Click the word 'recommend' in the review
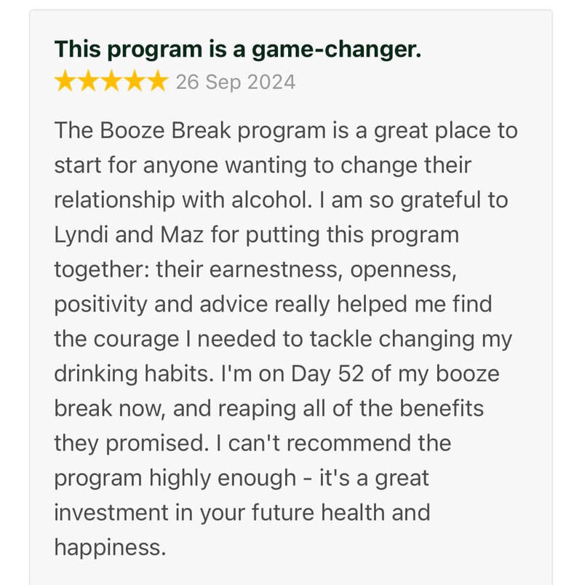This screenshot has width=582, height=585. [348, 443]
